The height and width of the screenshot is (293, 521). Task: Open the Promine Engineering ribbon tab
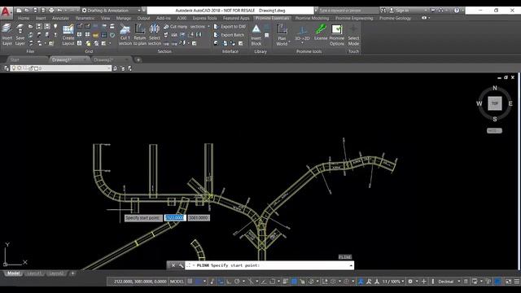pyautogui.click(x=354, y=18)
